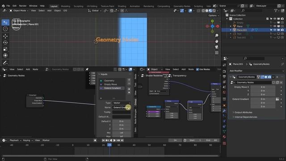
Task: Click the Blender logo in menu bar
Action: [x=3, y=6]
